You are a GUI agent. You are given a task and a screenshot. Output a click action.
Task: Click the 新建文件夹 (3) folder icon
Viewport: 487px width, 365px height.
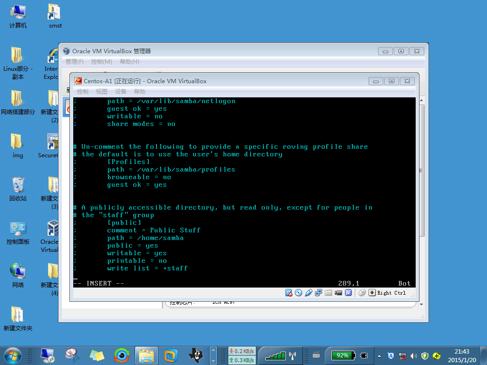click(49, 193)
